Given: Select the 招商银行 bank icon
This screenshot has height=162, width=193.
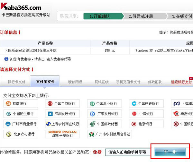Looking at the screenshot, I should pos(21,104).
